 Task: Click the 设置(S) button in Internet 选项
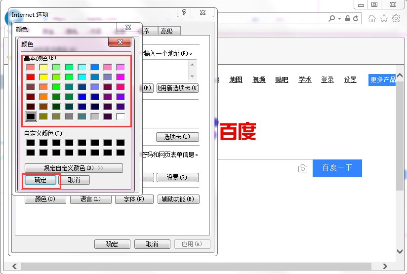tap(177, 177)
